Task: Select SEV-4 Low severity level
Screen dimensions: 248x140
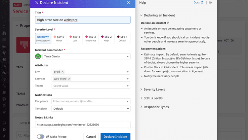Action: tap(75, 38)
